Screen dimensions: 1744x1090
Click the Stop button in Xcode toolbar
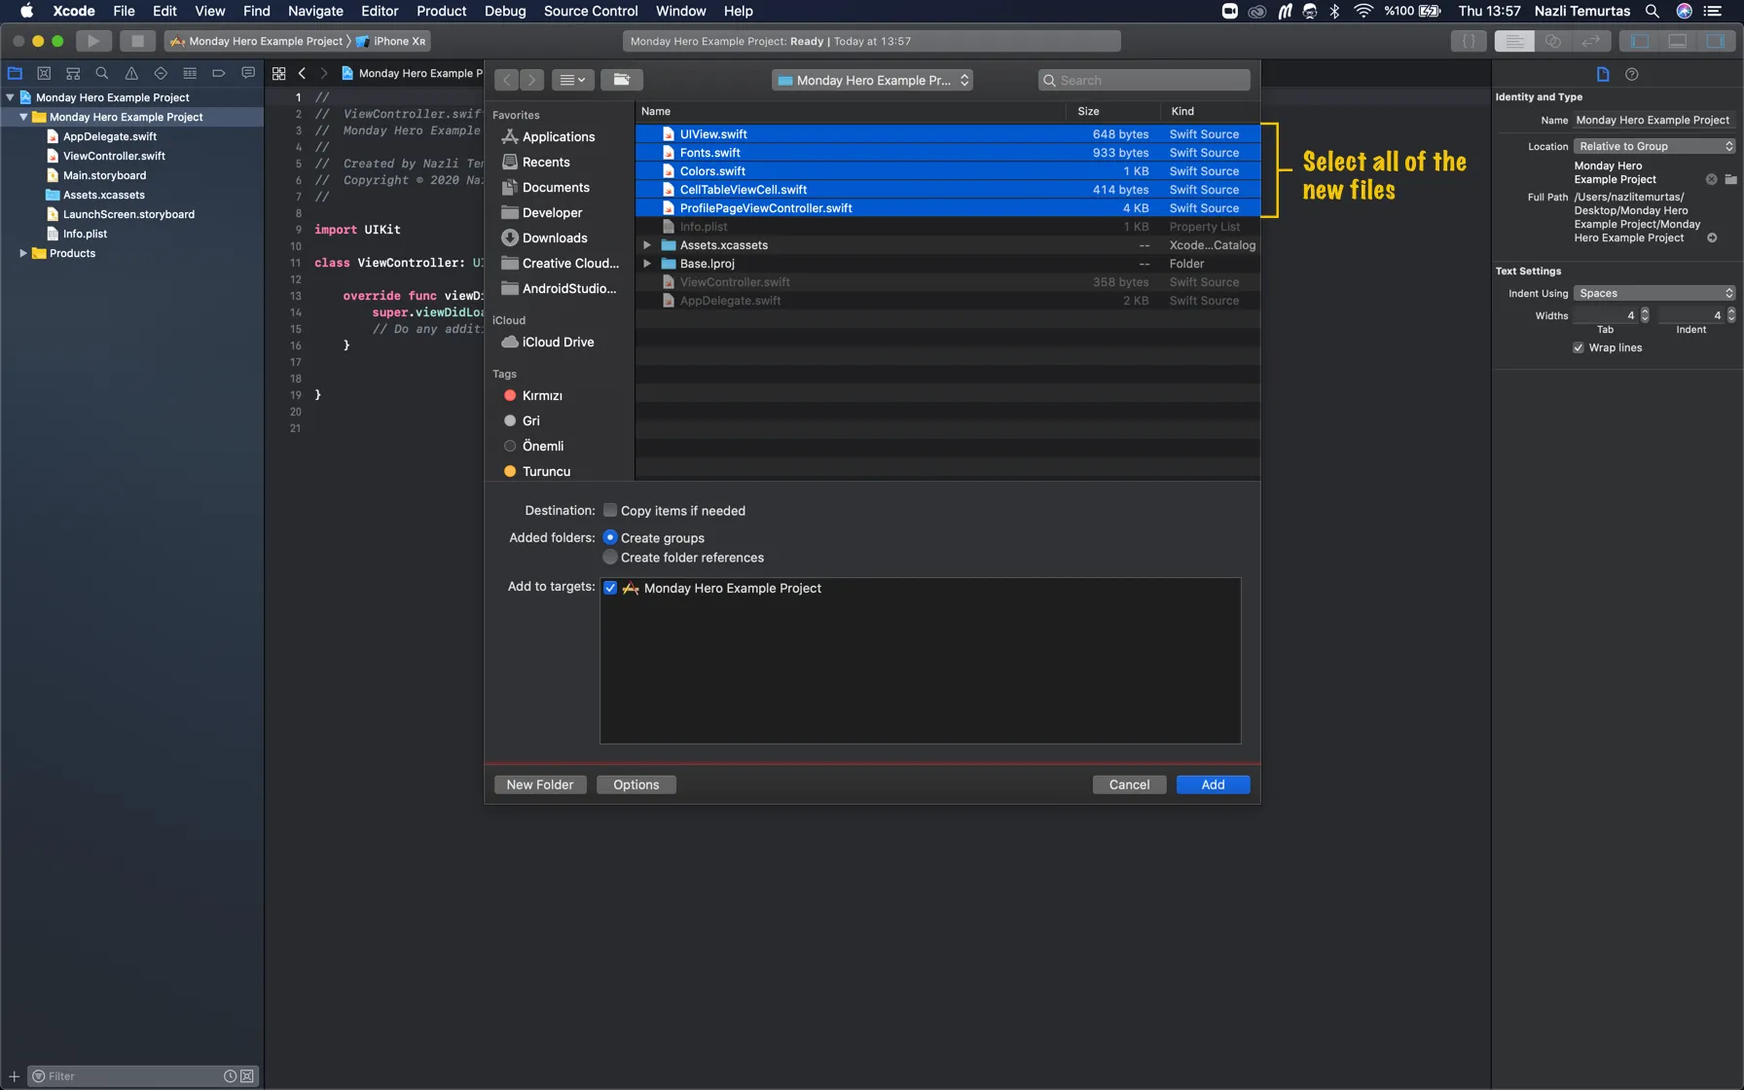137,41
